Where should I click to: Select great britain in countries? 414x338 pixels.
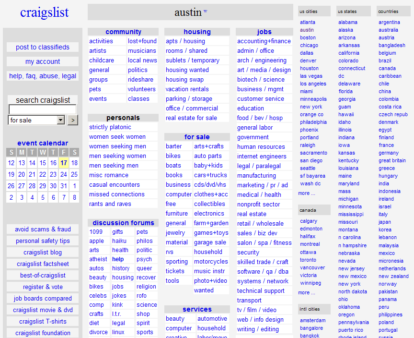pyautogui.click(x=392, y=160)
